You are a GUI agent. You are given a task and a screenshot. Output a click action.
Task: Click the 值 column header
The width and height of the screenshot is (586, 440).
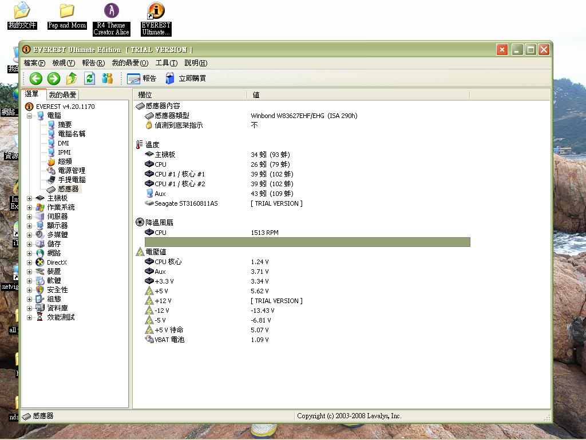(x=358, y=95)
